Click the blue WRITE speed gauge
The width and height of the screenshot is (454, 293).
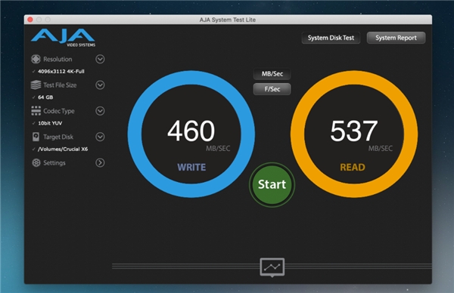click(x=191, y=134)
